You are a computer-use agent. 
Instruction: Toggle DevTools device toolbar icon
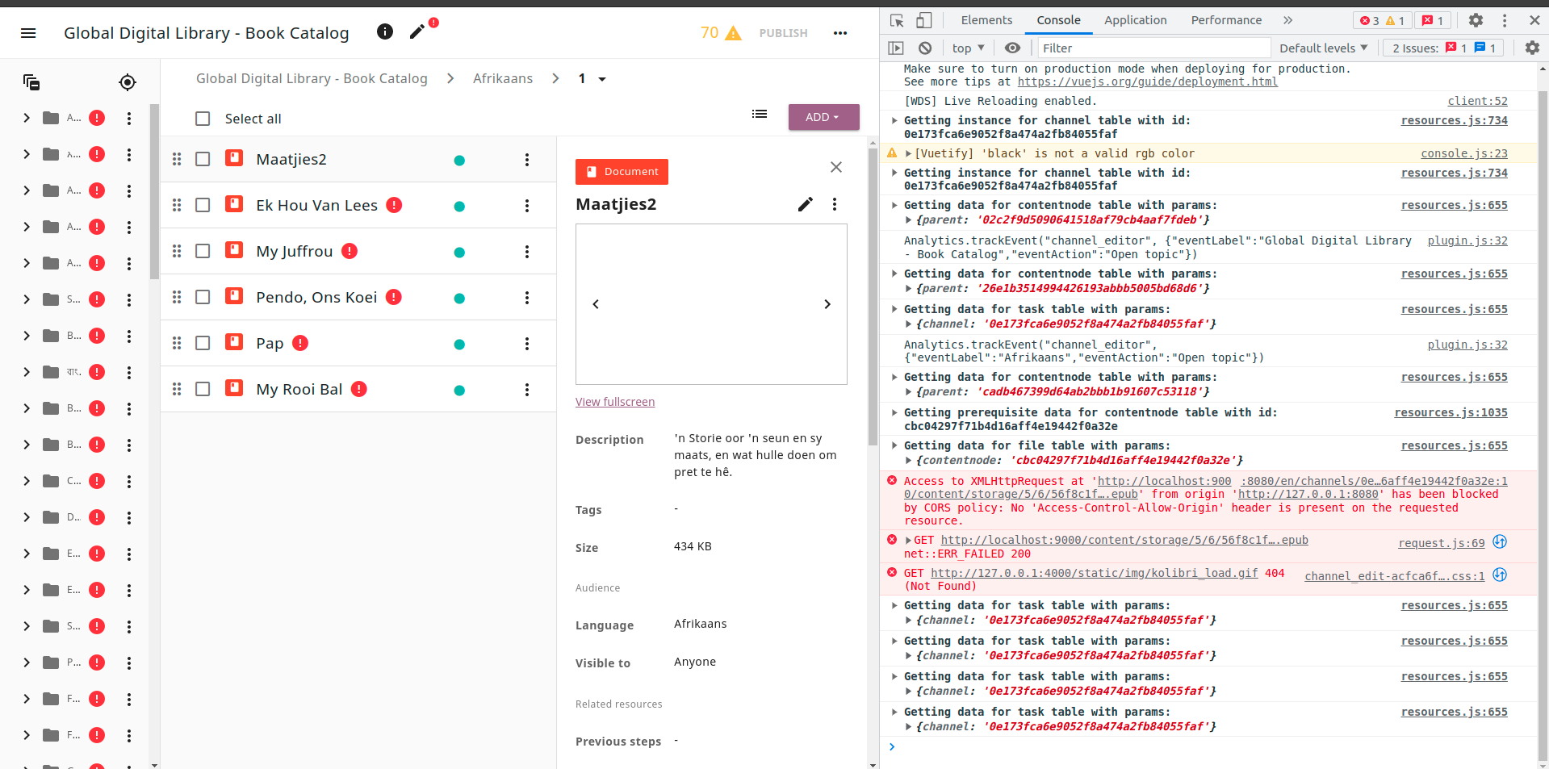[x=924, y=20]
